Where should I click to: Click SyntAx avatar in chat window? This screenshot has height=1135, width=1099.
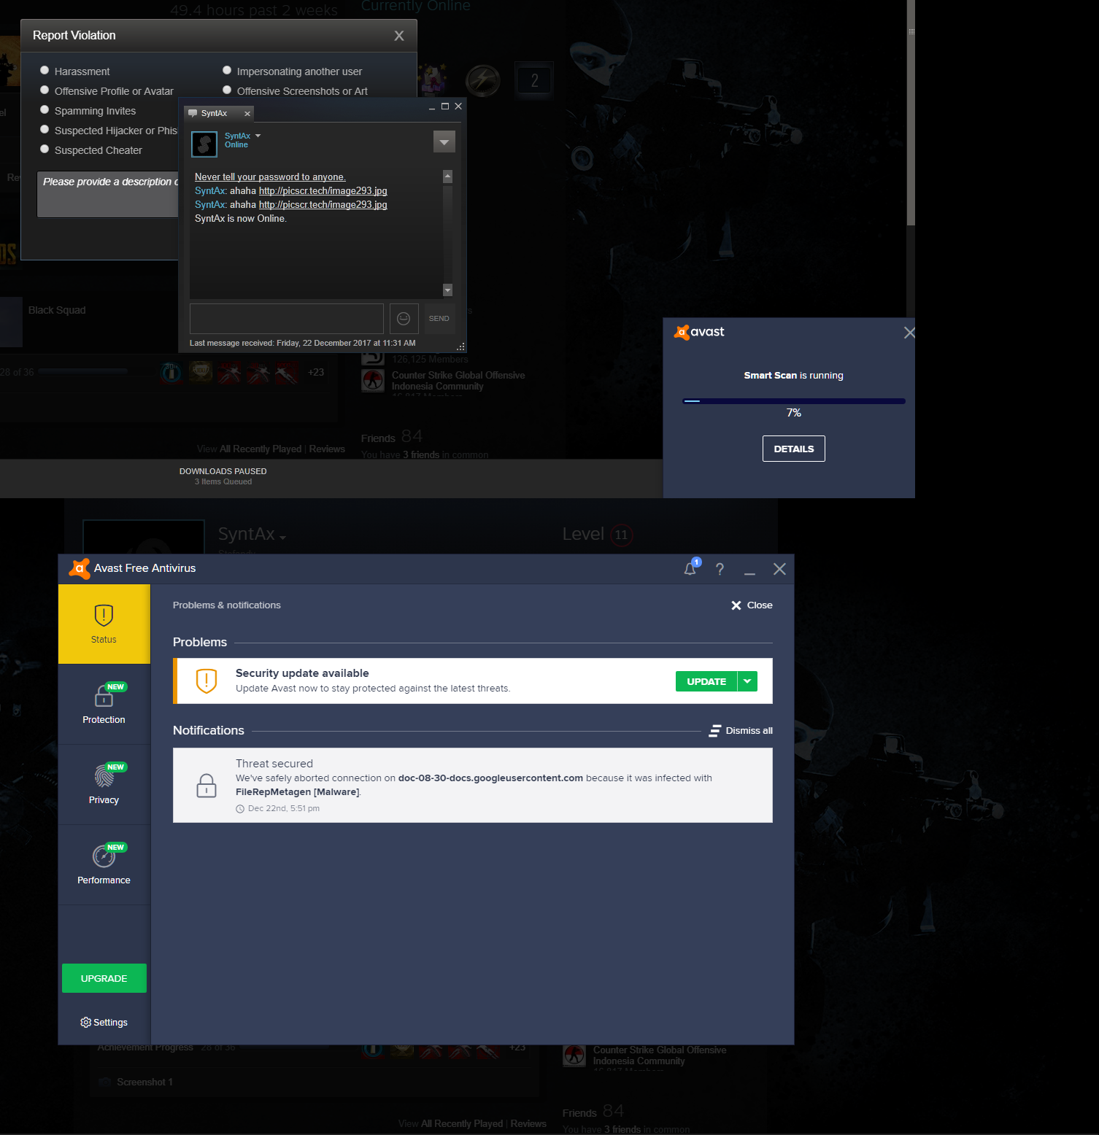tap(204, 144)
